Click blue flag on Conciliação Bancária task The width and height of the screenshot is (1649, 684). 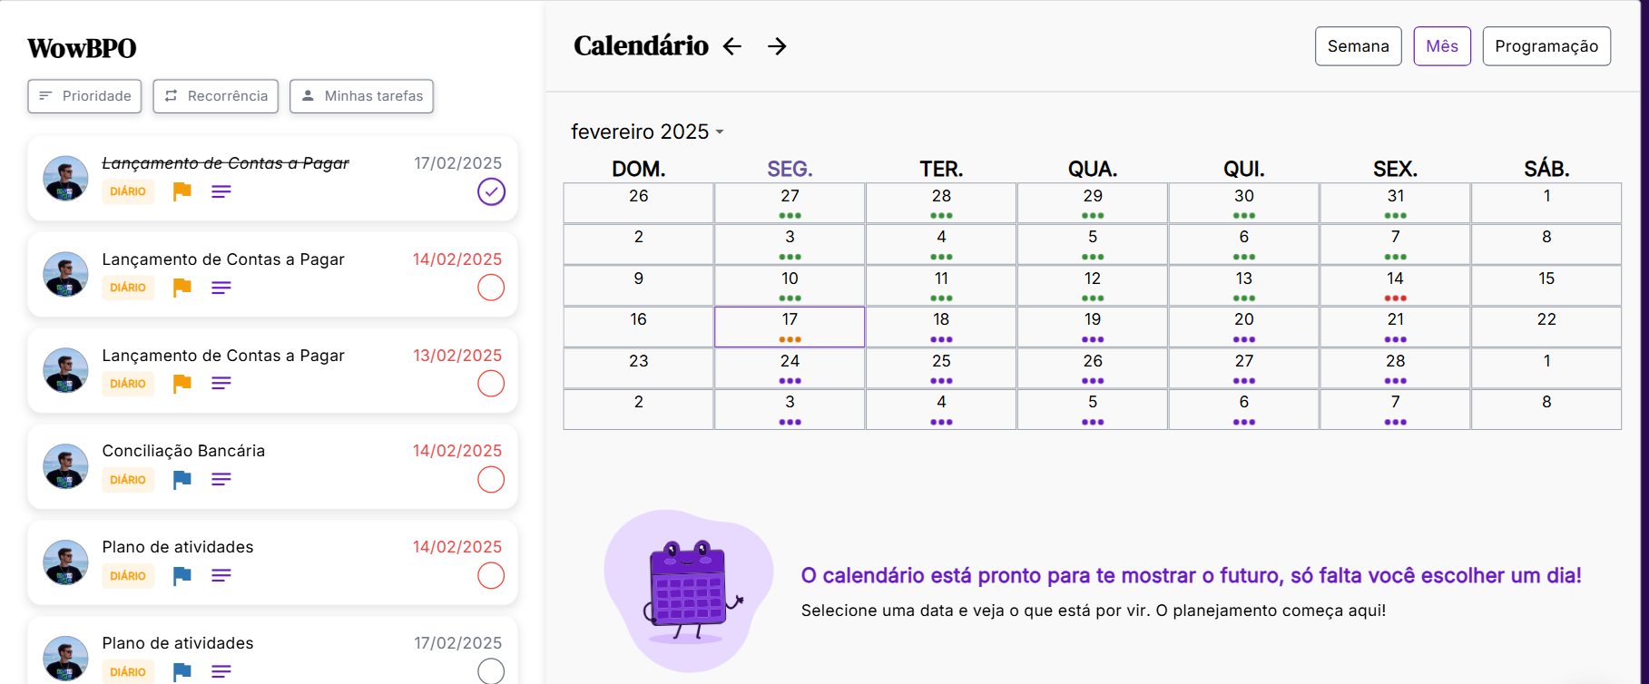(182, 479)
